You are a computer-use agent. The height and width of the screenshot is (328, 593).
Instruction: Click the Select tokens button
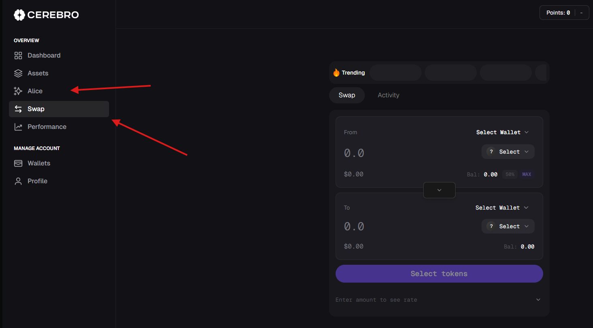click(439, 274)
